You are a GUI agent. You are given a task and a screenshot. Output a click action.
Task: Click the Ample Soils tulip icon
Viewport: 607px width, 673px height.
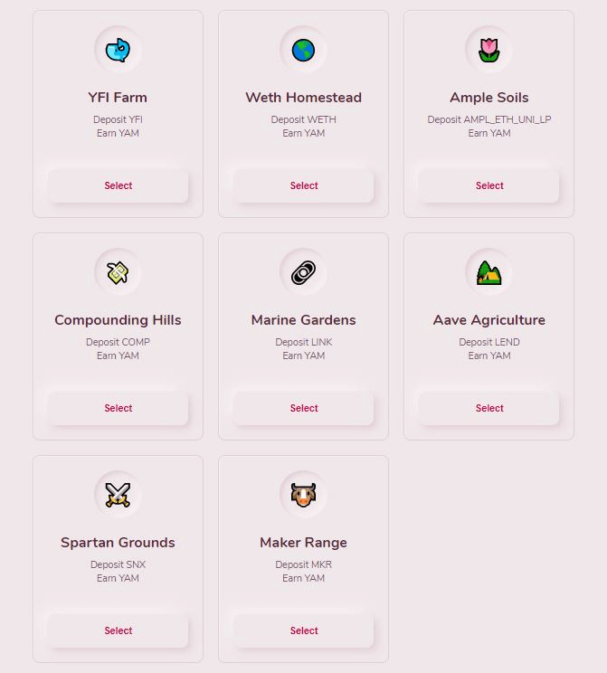488,50
